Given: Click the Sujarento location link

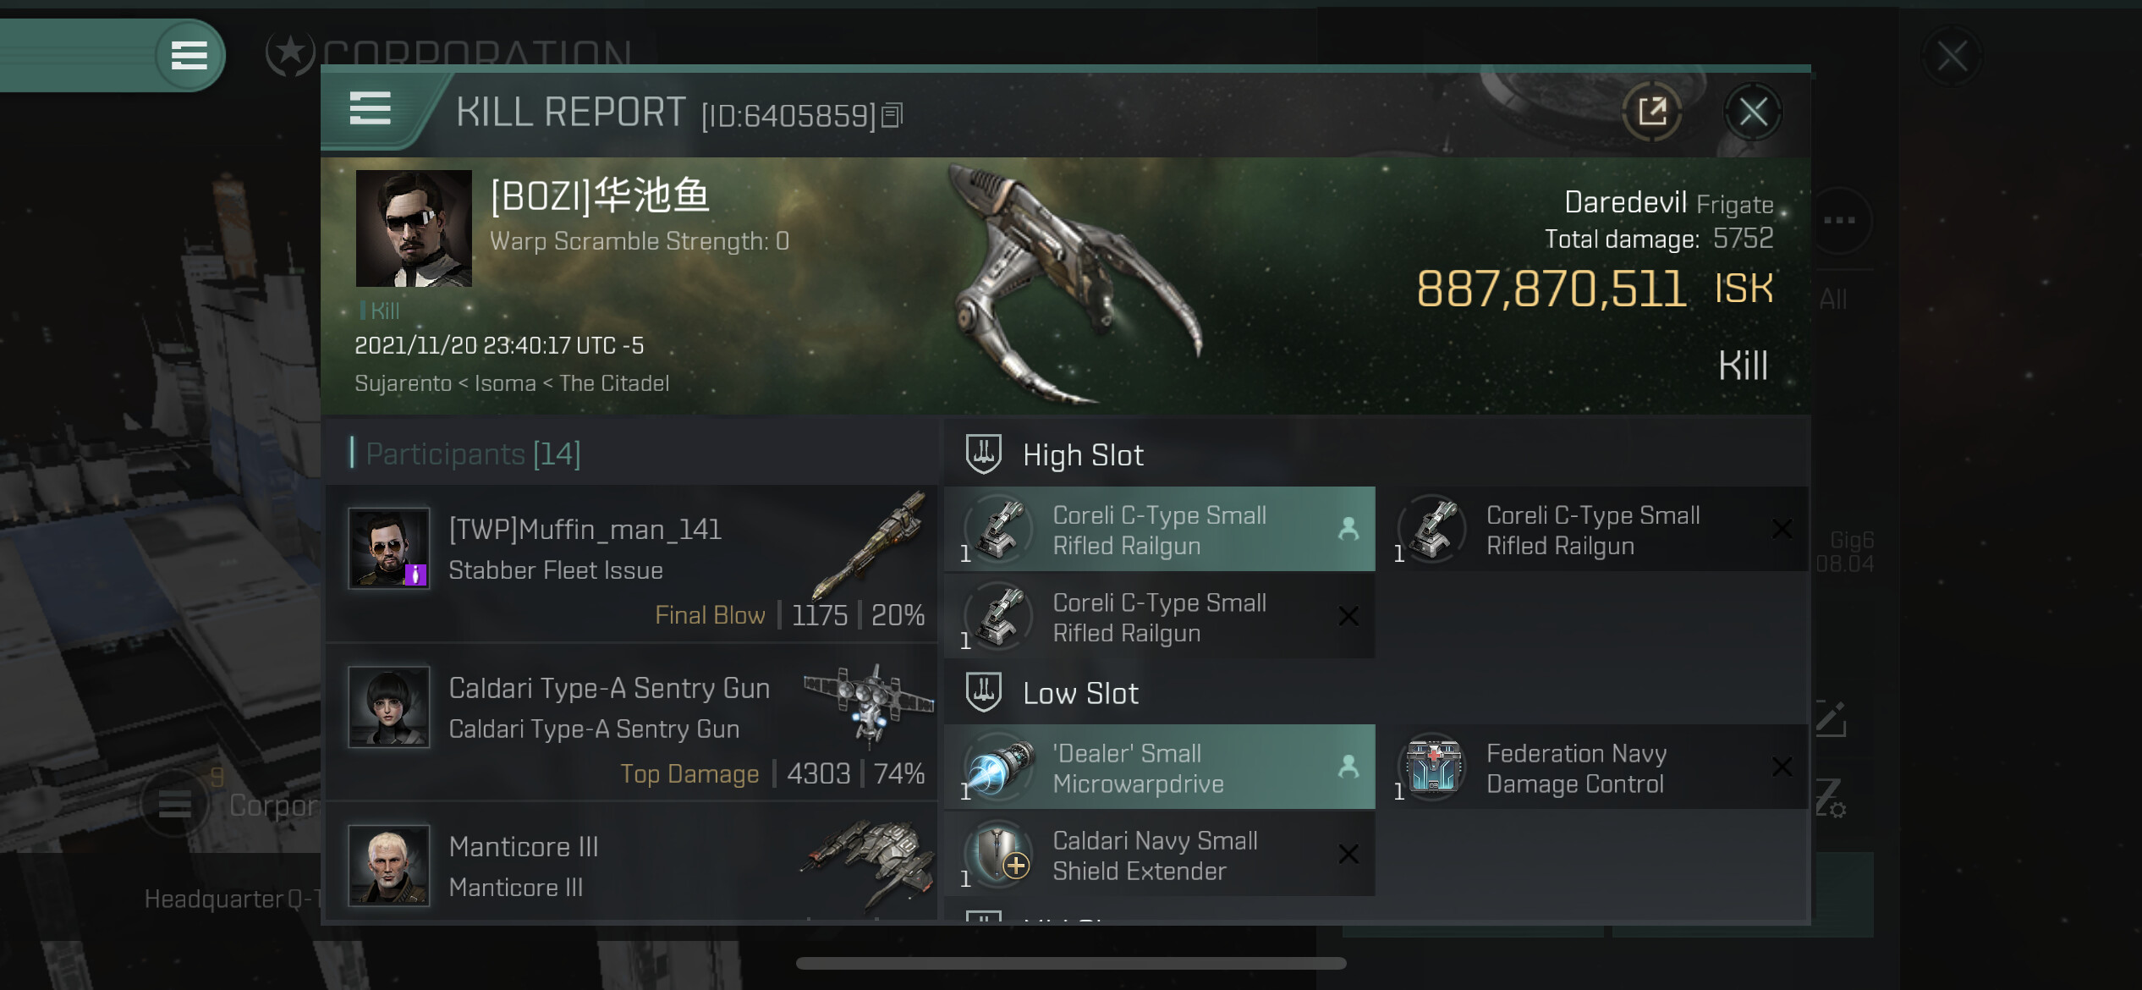Looking at the screenshot, I should click(x=403, y=383).
